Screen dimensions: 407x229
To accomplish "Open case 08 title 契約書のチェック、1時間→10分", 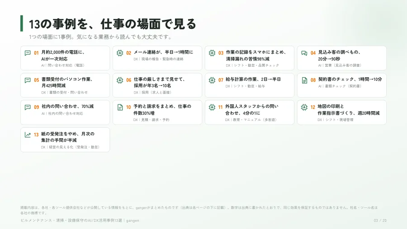I will click(350, 79).
